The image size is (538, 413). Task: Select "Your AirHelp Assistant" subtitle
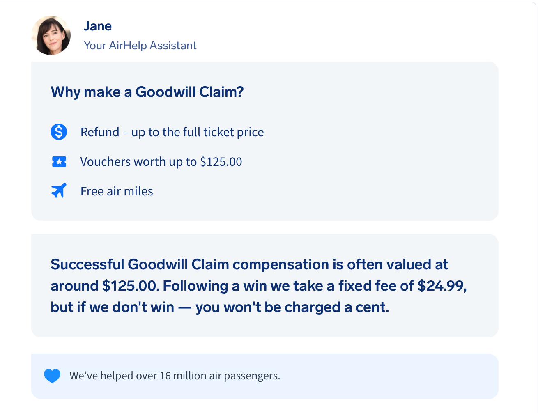point(140,45)
